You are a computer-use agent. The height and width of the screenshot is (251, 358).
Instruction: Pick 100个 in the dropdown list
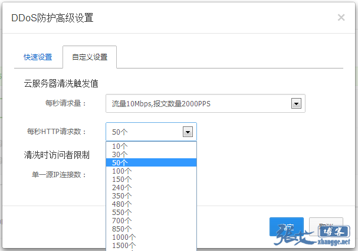[122, 171]
